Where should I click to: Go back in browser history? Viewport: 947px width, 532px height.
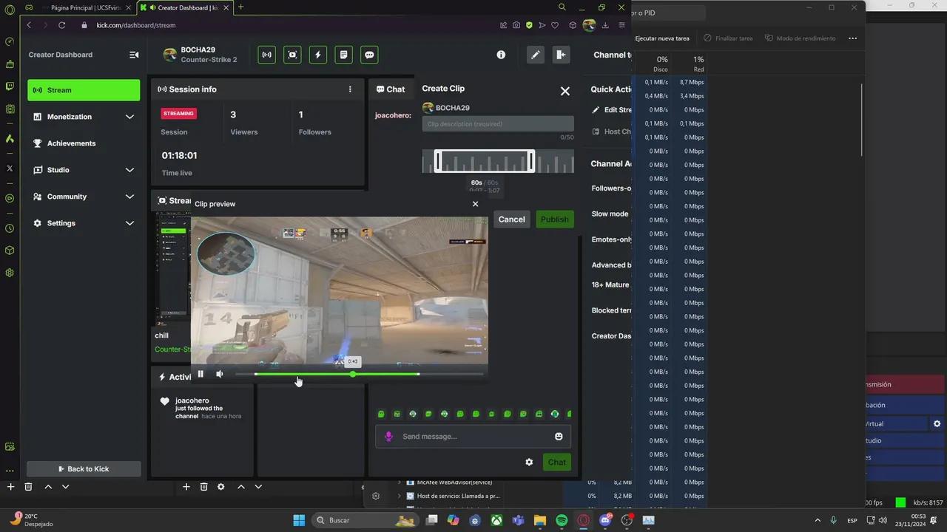point(29,24)
